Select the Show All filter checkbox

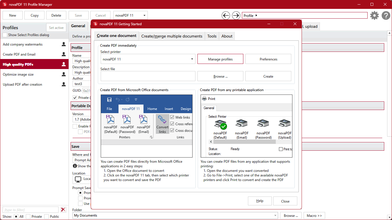click(16, 217)
